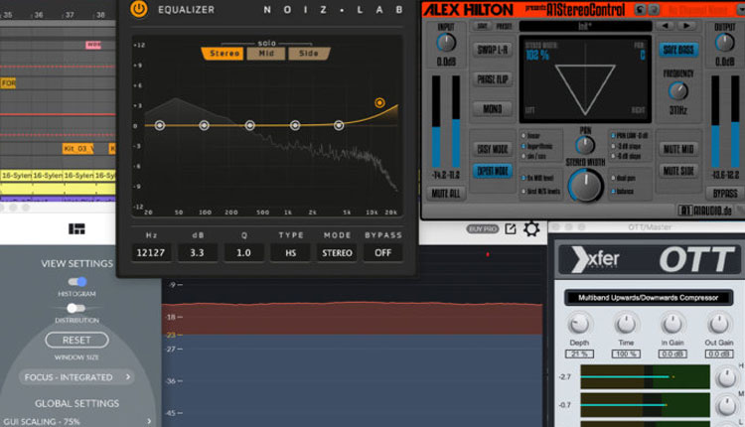Toggle the Distribution switch

tap(76, 308)
